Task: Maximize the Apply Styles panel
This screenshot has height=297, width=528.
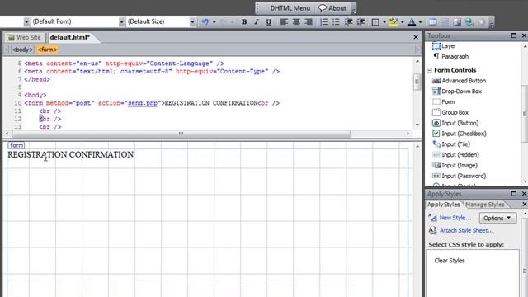Action: tap(514, 194)
